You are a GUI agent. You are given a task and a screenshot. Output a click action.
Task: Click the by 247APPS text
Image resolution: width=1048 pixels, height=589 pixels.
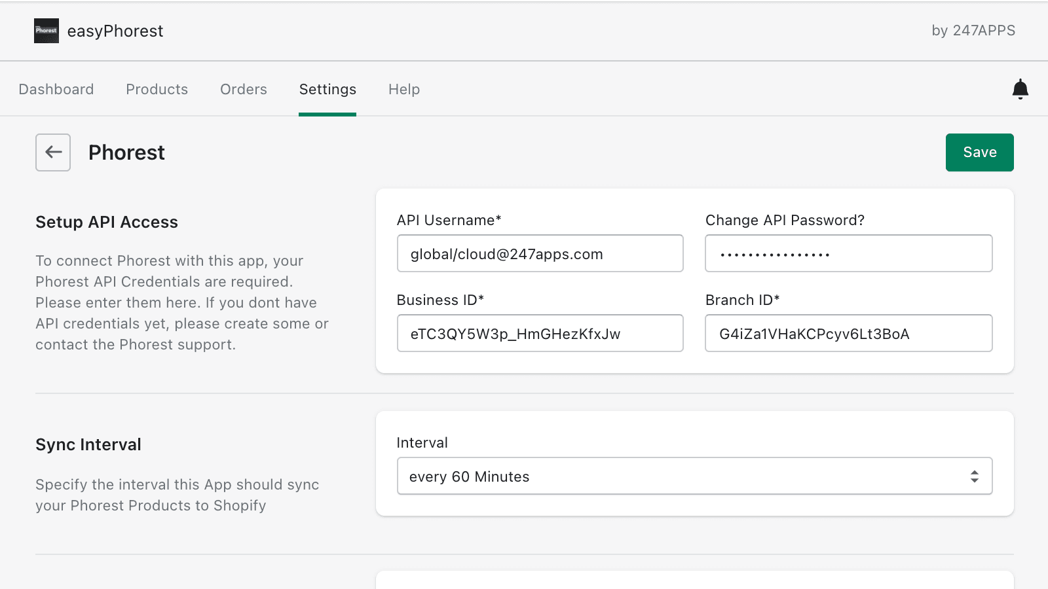coord(973,31)
